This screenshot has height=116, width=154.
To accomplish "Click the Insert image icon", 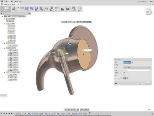I will (x=62, y=8).
